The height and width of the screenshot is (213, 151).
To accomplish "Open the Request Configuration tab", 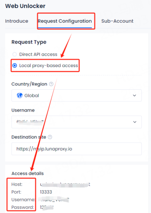I will [65, 21].
